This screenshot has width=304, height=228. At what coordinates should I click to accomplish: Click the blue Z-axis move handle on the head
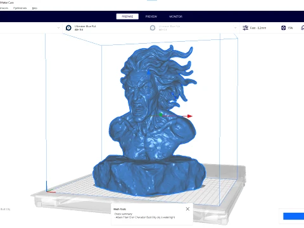(149, 72)
